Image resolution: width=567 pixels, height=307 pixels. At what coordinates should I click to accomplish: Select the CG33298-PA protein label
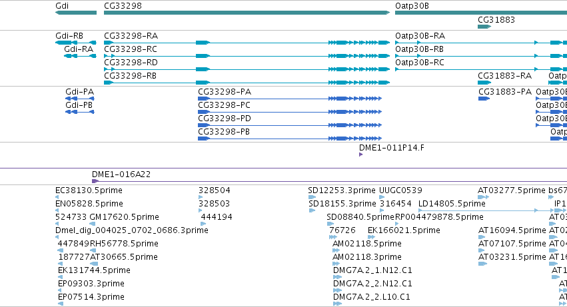tap(225, 92)
